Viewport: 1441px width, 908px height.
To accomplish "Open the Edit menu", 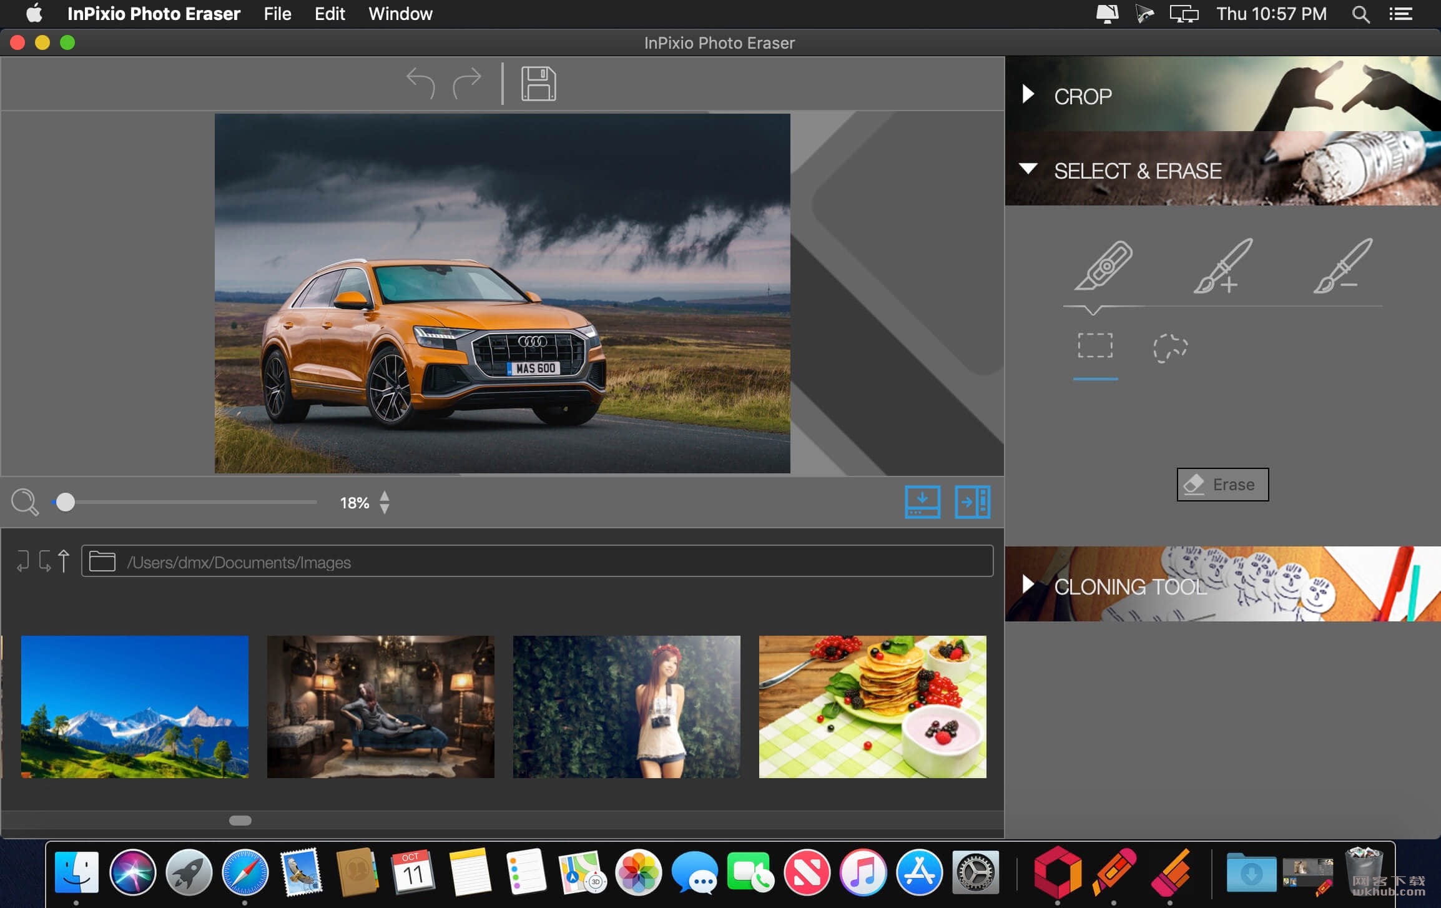I will pos(330,14).
